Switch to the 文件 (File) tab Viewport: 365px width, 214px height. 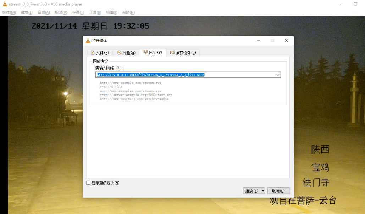coord(100,53)
